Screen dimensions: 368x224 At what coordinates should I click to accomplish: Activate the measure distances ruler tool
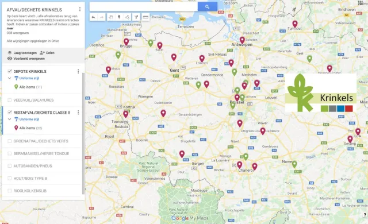pyautogui.click(x=145, y=17)
